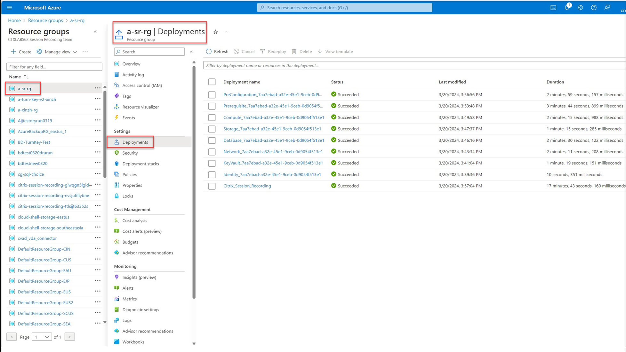The height and width of the screenshot is (352, 626).
Task: Open the portal settings gear
Action: 580,8
